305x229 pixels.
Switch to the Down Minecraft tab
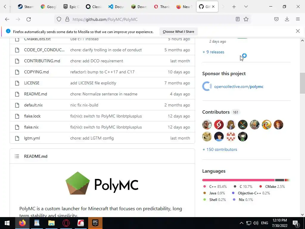[139, 7]
